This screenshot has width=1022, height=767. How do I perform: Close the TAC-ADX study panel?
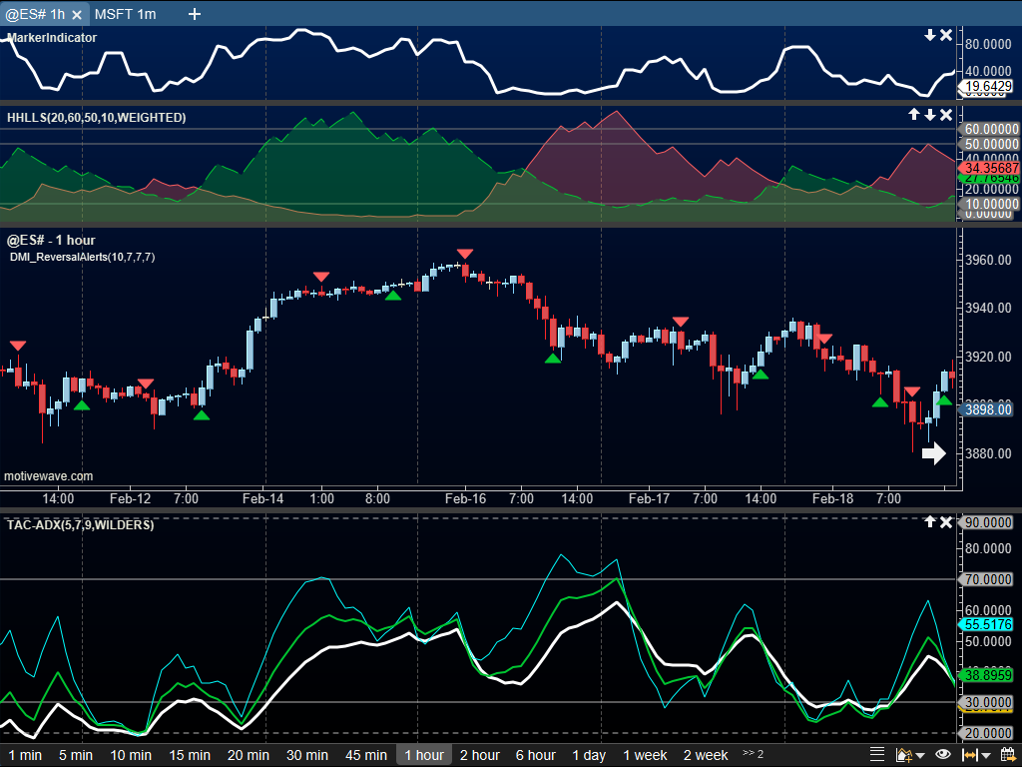pyautogui.click(x=945, y=521)
